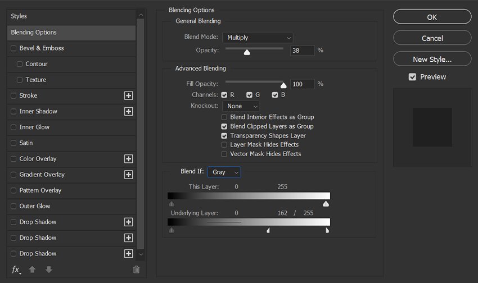Viewport: 478px width, 283px height.
Task: Click the styles list scrollbar track
Action: click(141, 134)
